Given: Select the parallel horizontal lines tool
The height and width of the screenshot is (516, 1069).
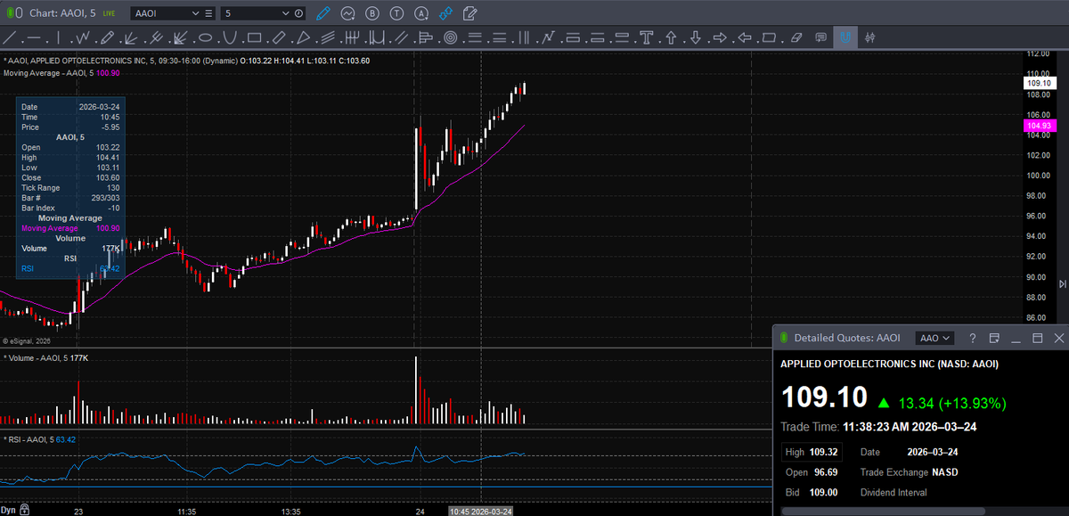Looking at the screenshot, I should [x=475, y=37].
